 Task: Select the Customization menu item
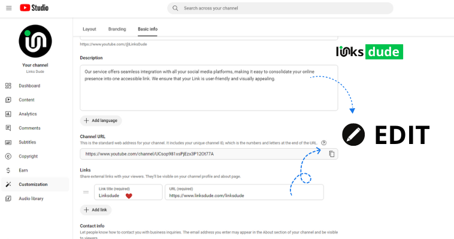click(x=35, y=185)
